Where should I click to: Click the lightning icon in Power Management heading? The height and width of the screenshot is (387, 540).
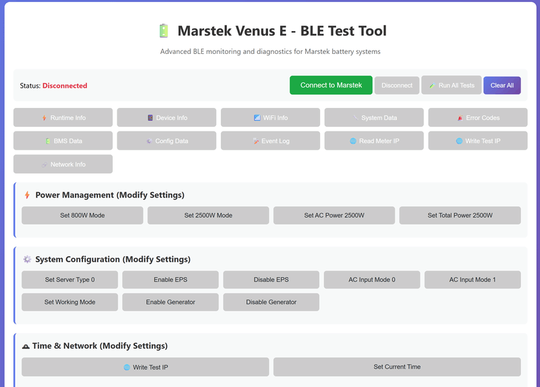(27, 195)
